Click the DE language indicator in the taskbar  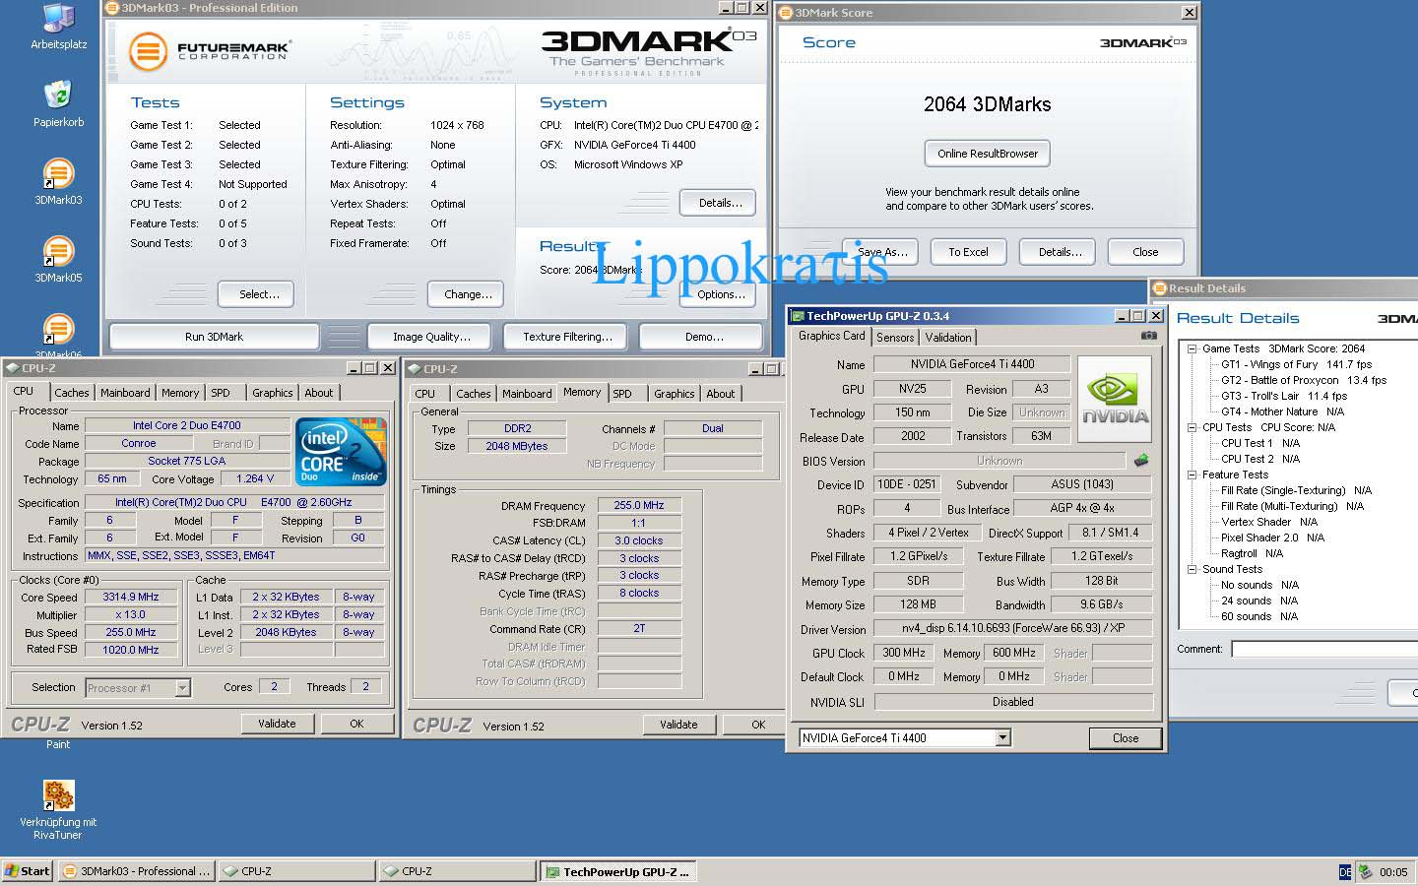pyautogui.click(x=1345, y=872)
